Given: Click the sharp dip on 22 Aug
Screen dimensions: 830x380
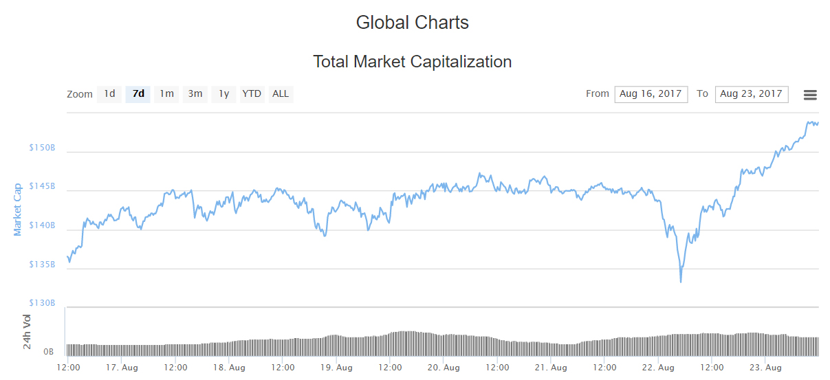Looking at the screenshot, I should 681,280.
